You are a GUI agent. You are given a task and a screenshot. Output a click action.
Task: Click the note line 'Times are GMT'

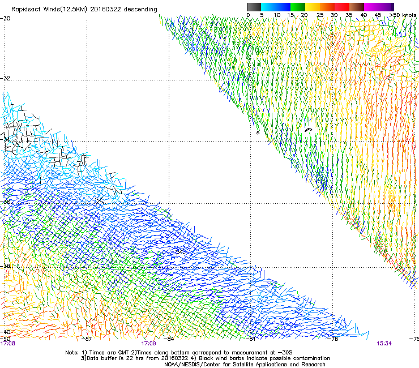109,353
